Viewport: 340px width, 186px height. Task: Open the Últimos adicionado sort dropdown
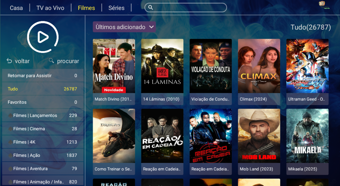click(x=124, y=27)
